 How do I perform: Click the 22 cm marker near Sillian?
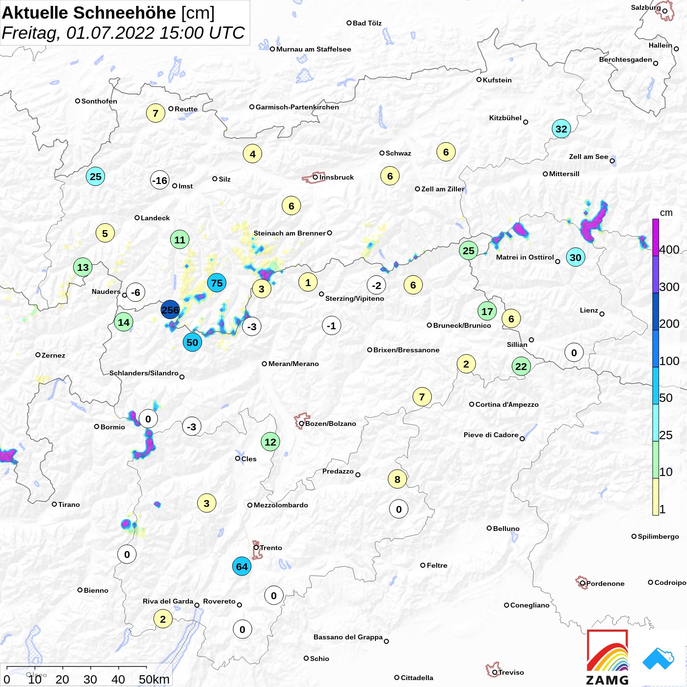point(521,366)
